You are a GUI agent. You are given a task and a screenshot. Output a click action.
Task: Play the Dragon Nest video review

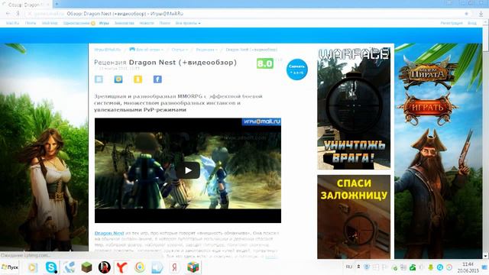188,170
